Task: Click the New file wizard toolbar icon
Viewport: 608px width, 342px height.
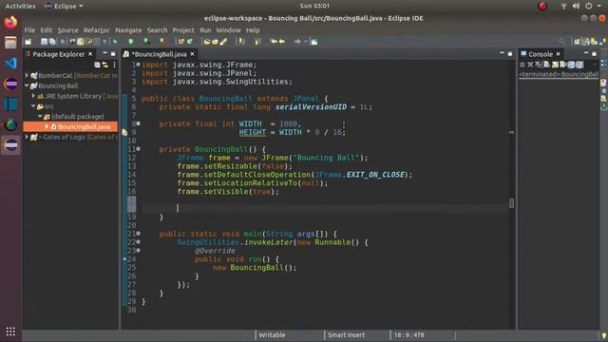Action: point(28,42)
